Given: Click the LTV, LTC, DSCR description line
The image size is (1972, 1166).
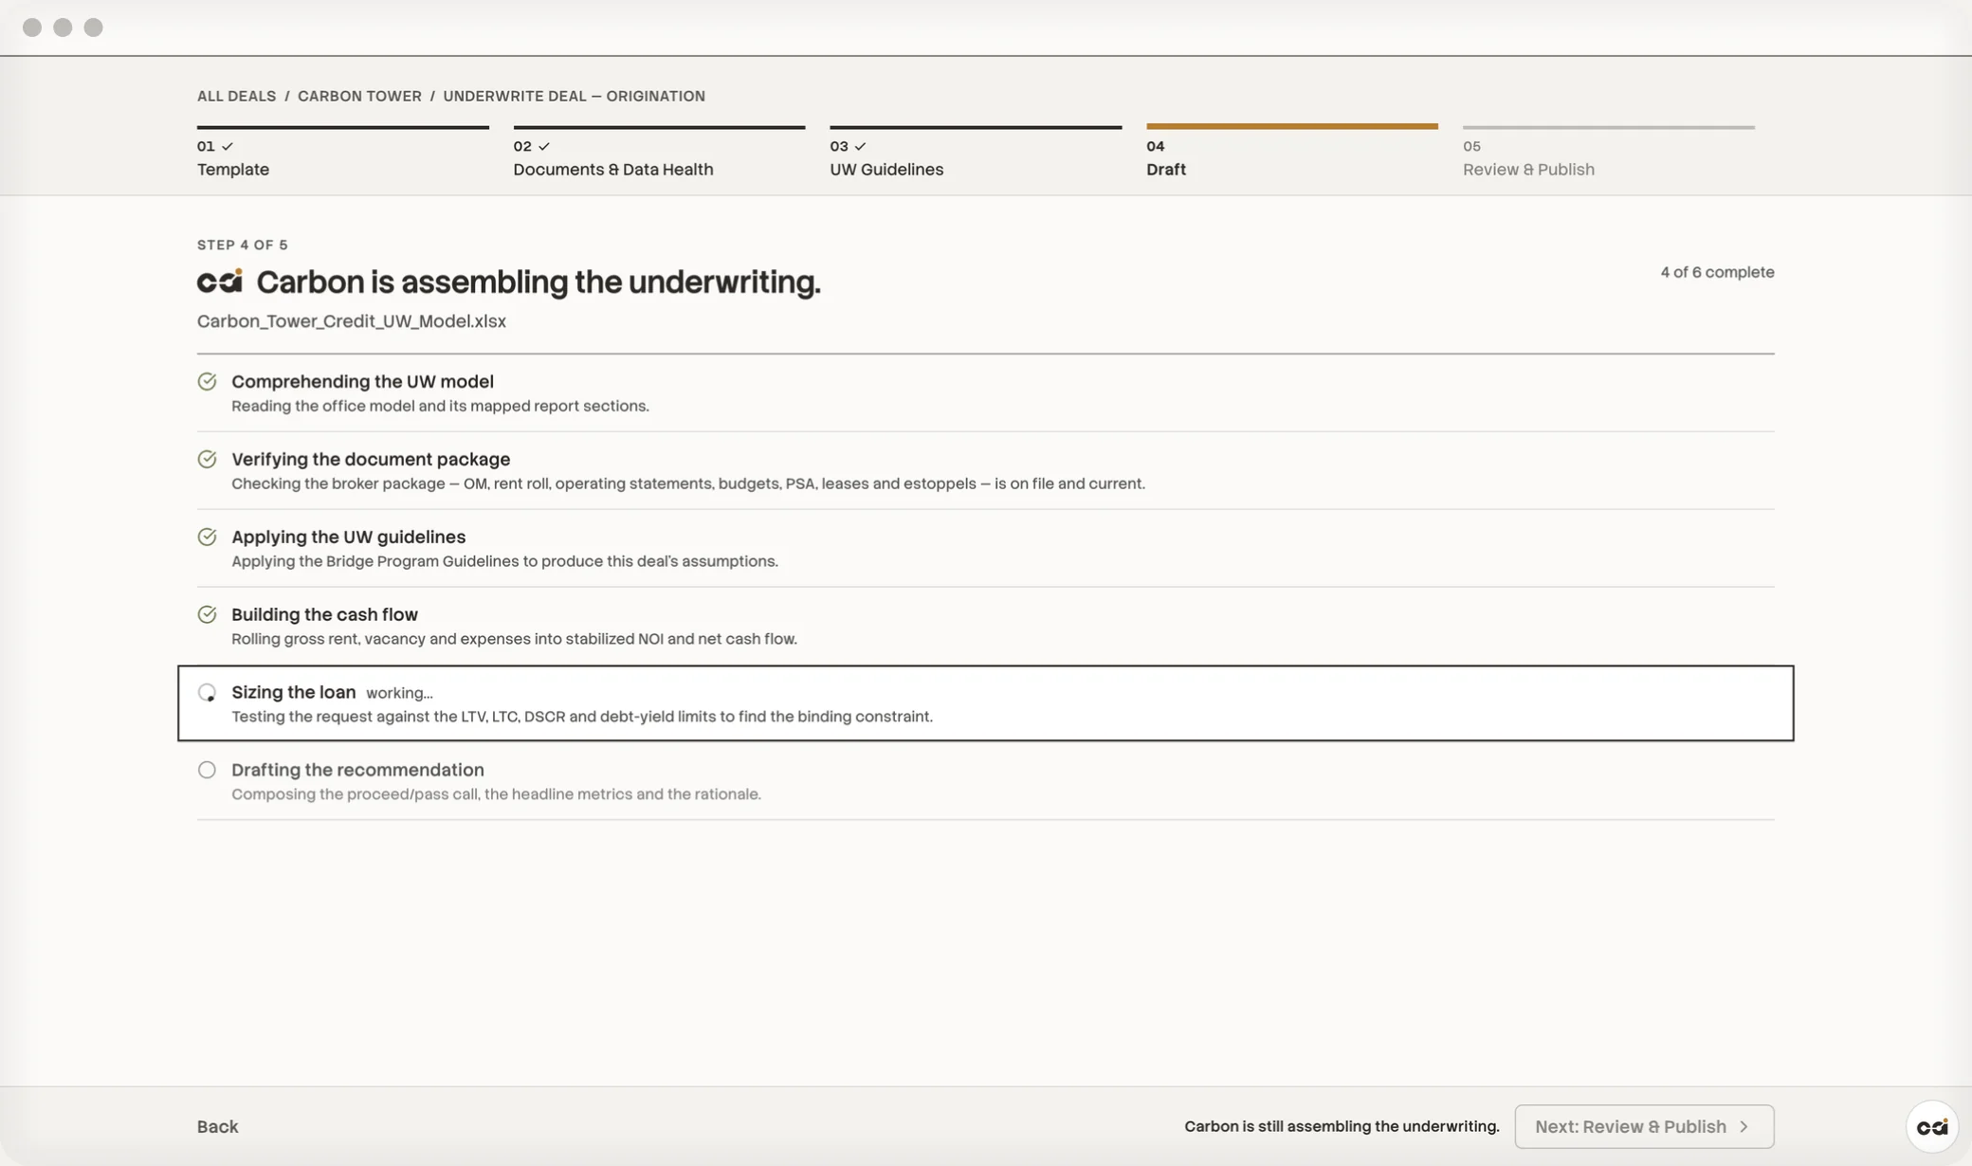Looking at the screenshot, I should tap(582, 717).
